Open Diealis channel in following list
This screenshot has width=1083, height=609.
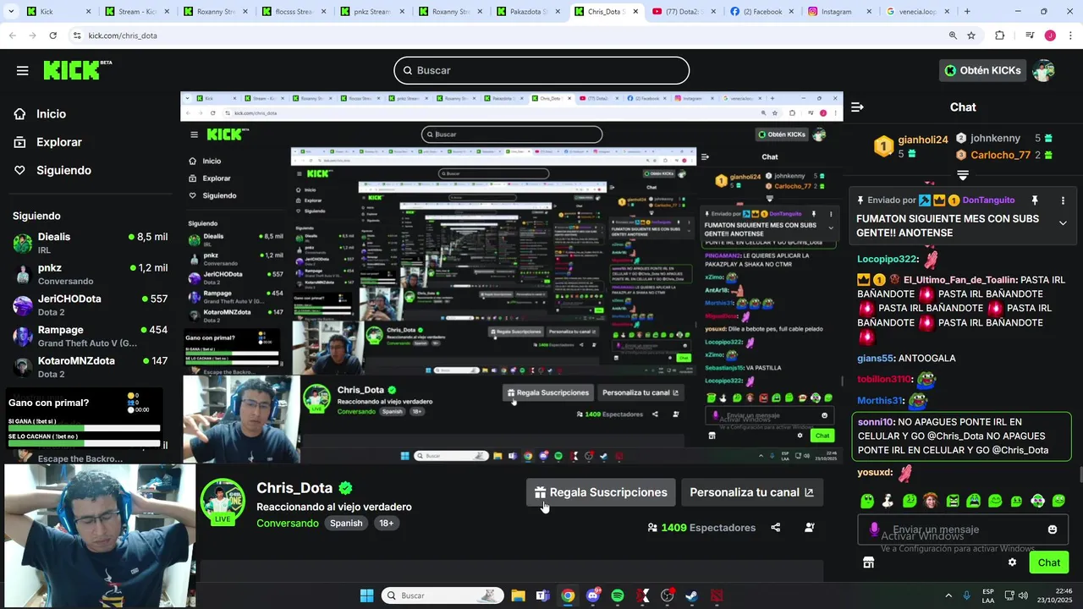90,244
